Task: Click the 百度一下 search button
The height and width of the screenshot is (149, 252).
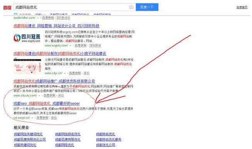Action: click(x=147, y=7)
